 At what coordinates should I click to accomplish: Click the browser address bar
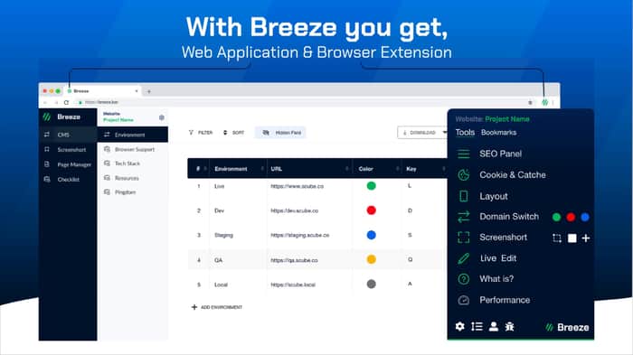click(x=303, y=102)
